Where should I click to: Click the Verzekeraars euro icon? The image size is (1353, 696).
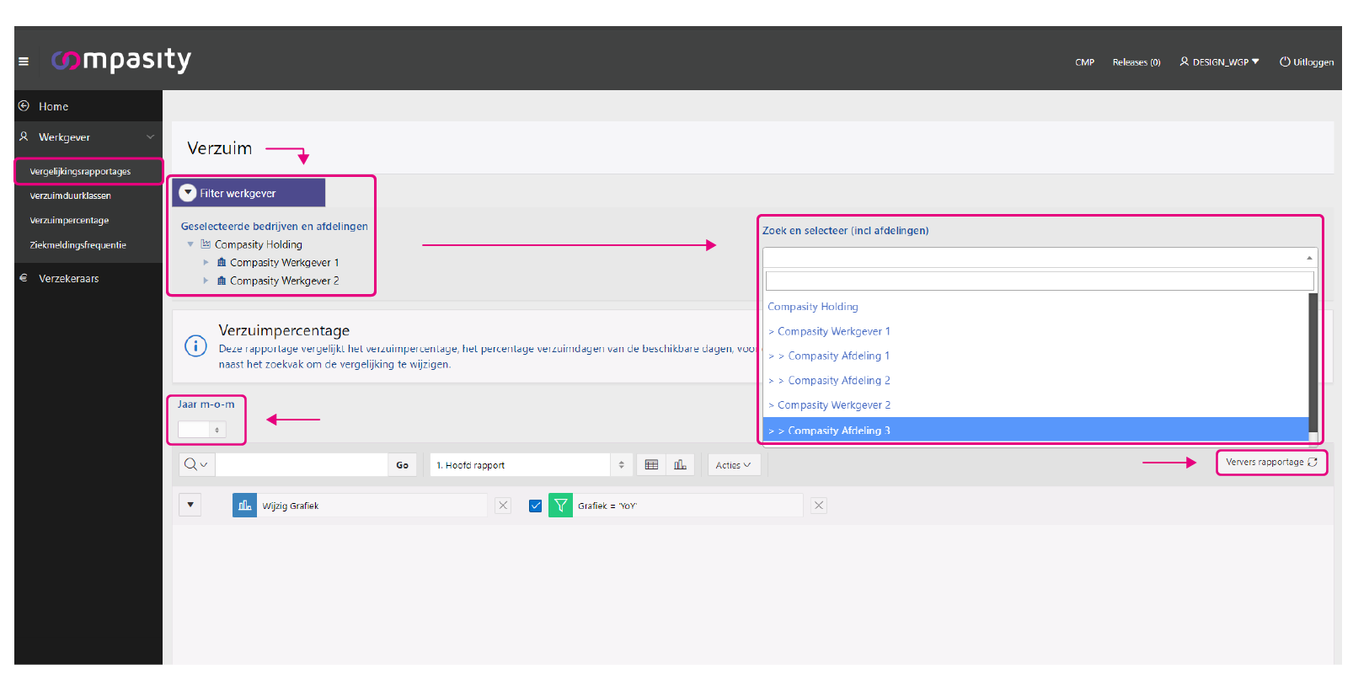(24, 278)
